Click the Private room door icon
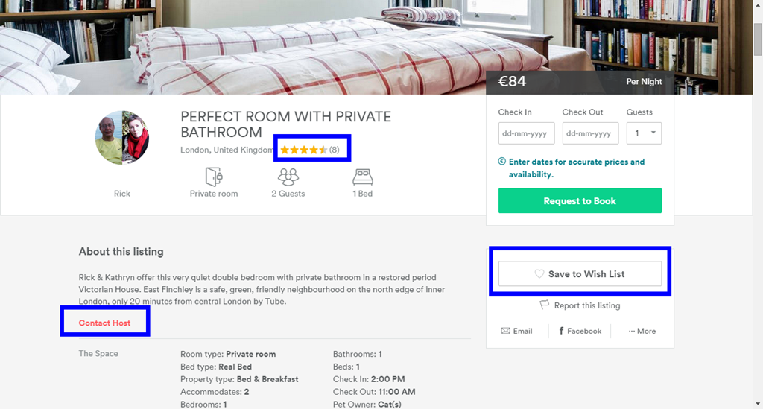The width and height of the screenshot is (763, 409). pyautogui.click(x=214, y=177)
